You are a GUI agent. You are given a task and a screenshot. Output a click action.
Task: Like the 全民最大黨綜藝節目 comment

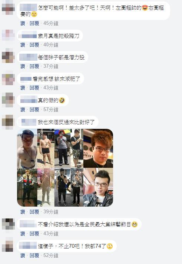pyautogui.click(x=23, y=234)
